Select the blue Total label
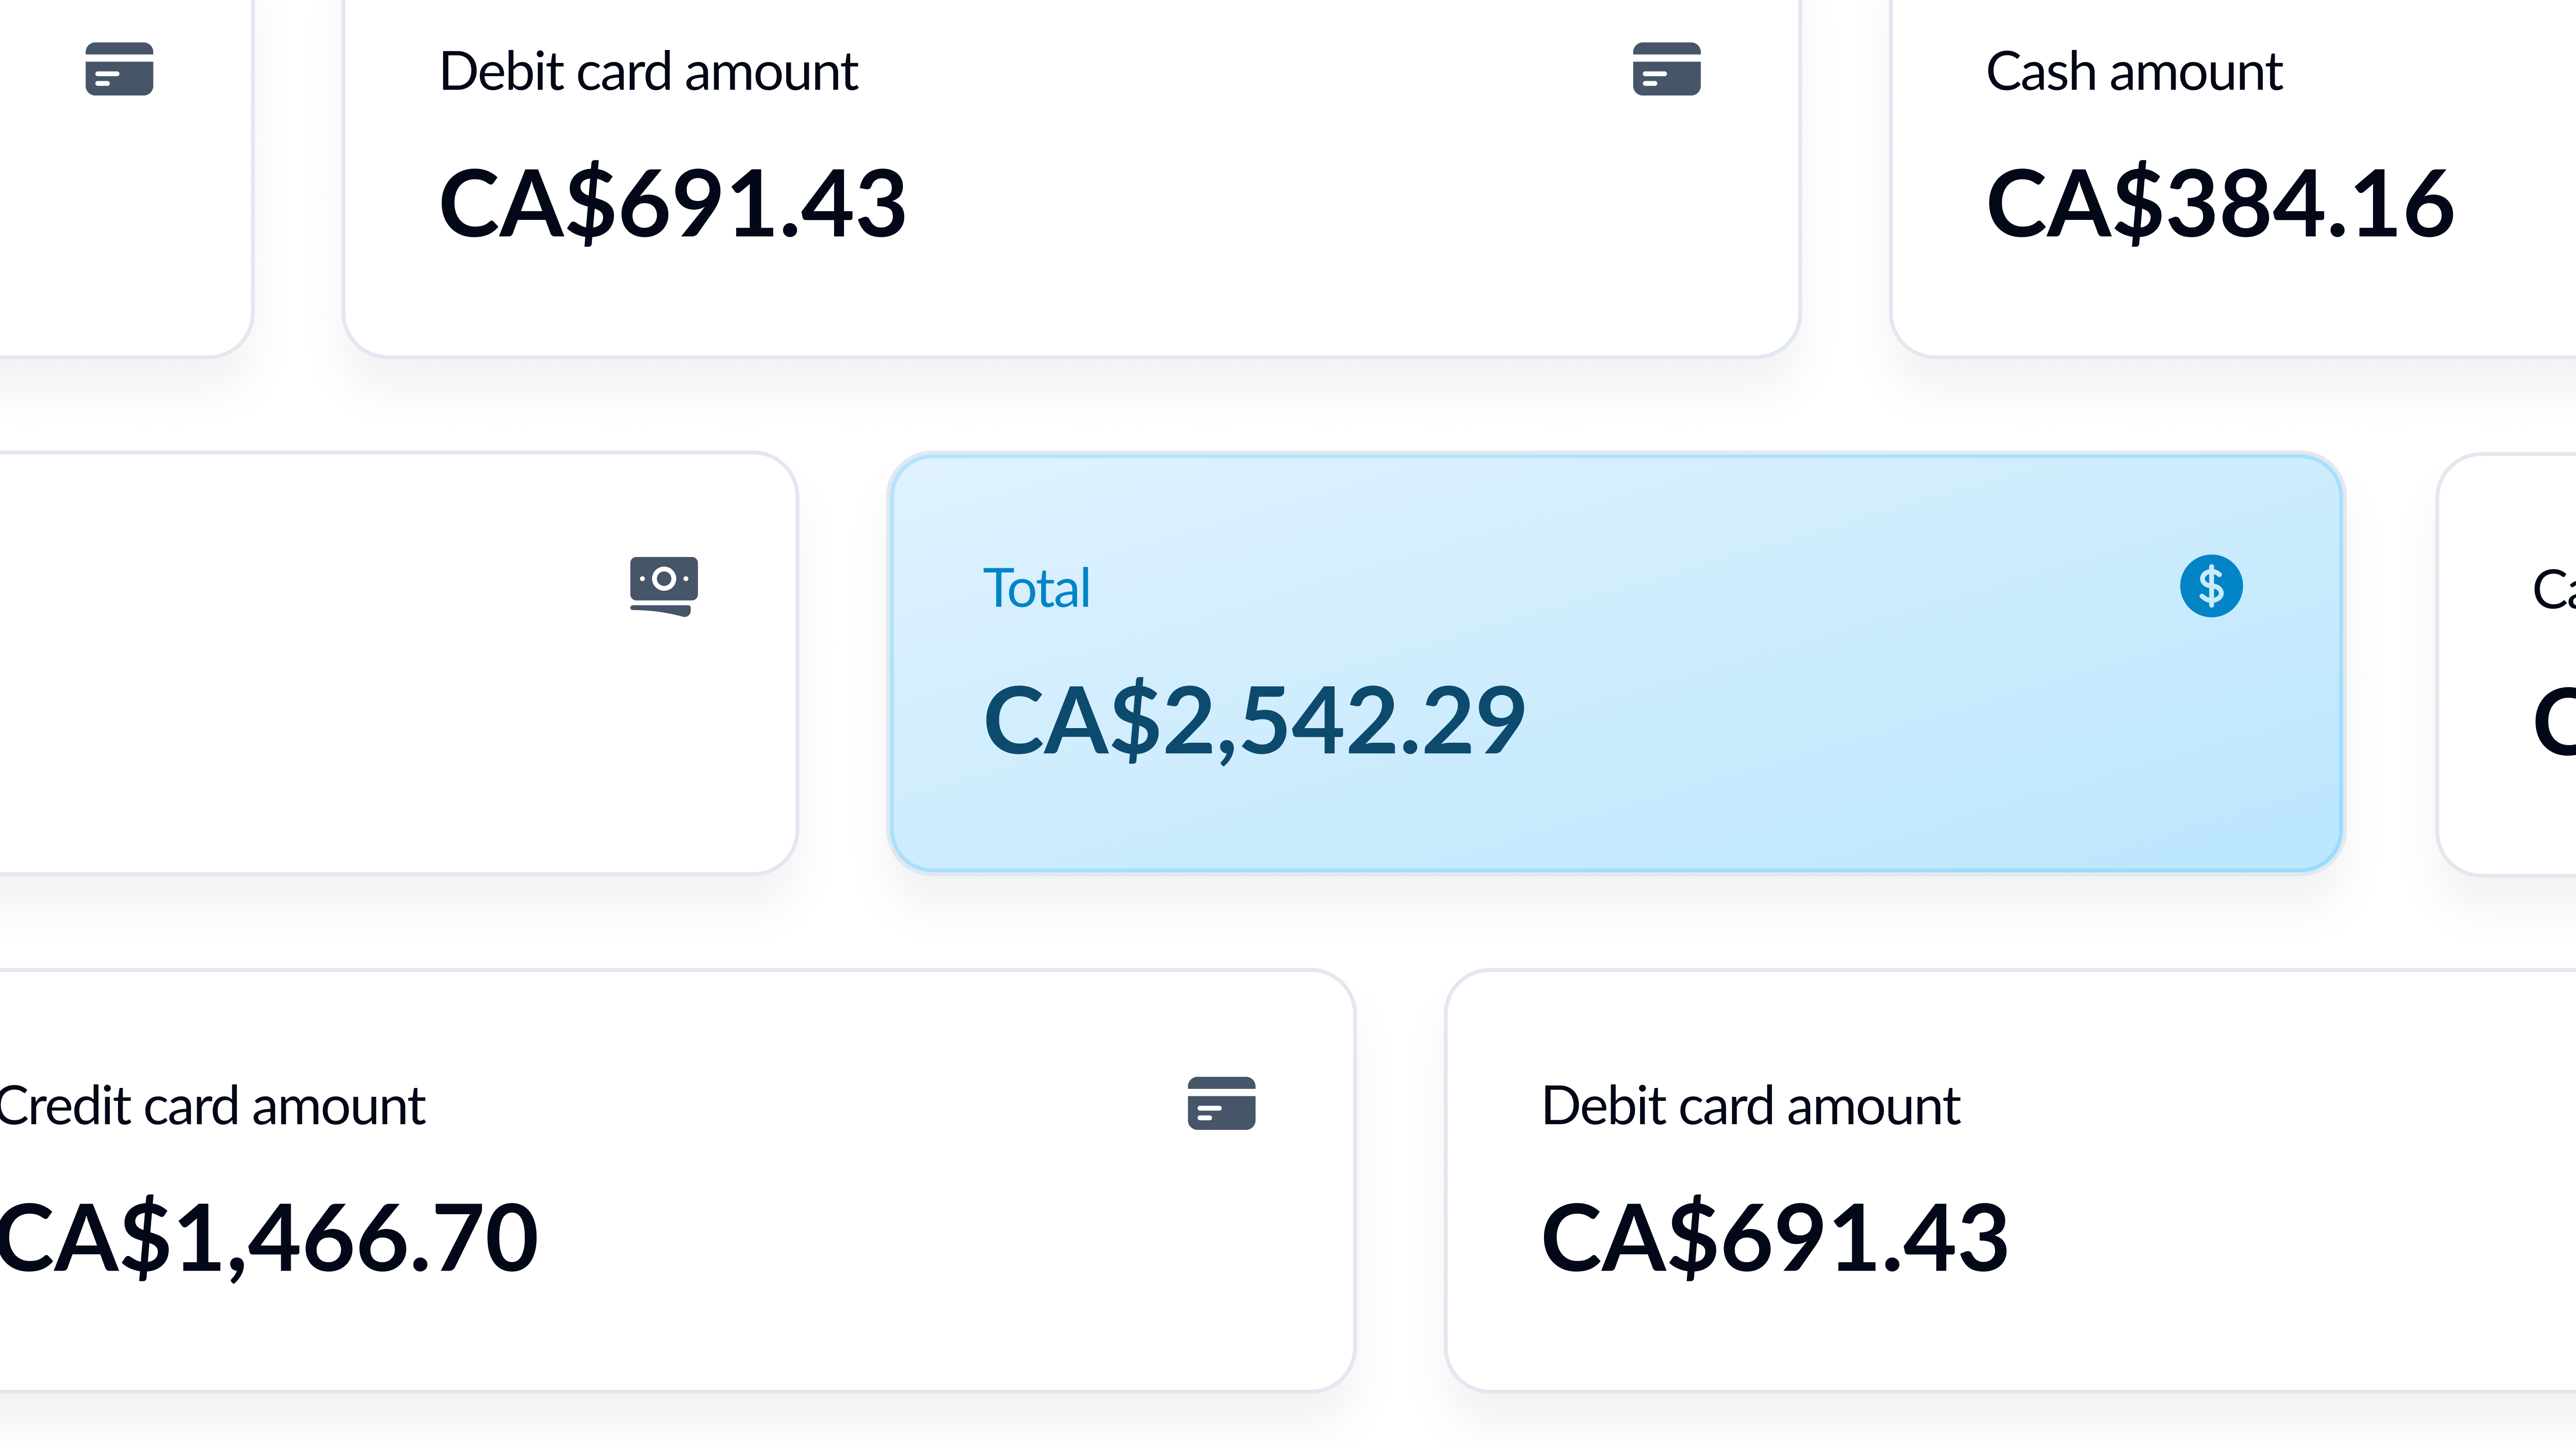2576x1447 pixels. 1036,588
